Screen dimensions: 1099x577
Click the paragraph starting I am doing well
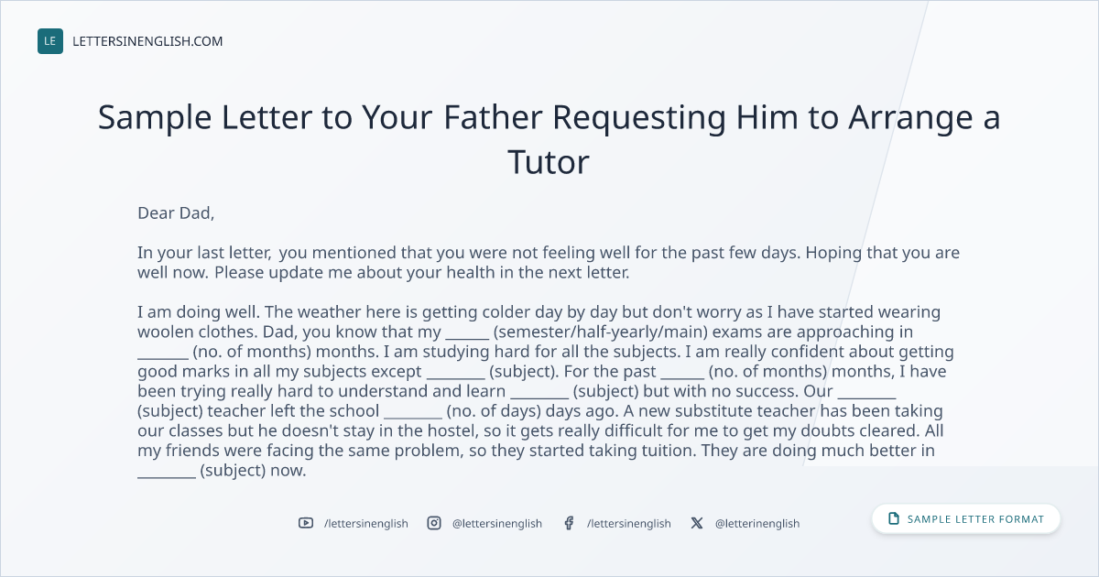pos(546,392)
